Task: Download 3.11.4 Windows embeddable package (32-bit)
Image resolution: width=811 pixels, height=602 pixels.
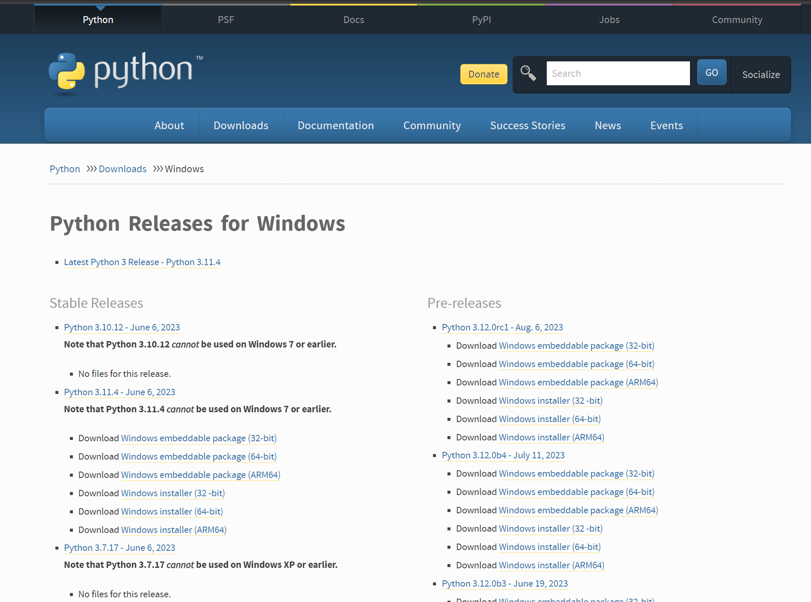Action: click(199, 438)
